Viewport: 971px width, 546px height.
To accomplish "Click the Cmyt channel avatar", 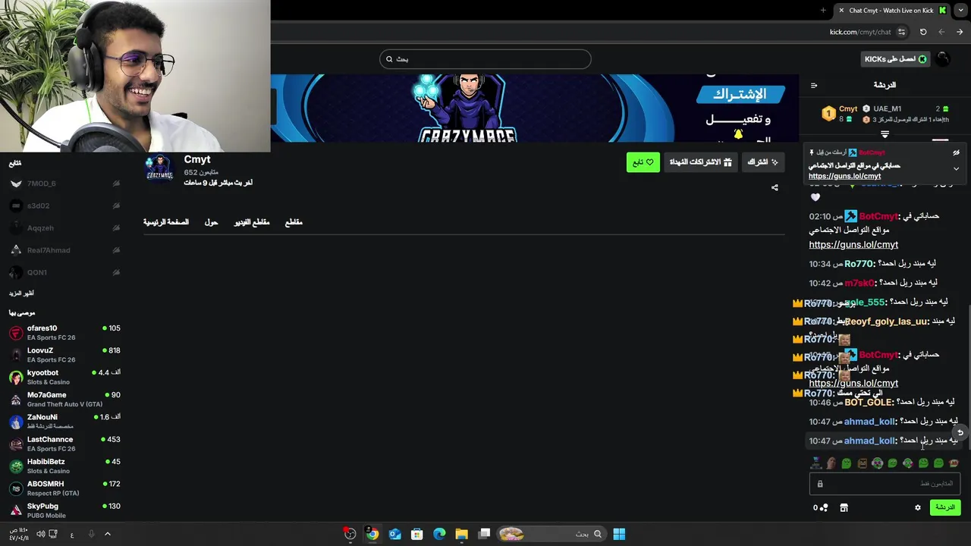I will [159, 168].
